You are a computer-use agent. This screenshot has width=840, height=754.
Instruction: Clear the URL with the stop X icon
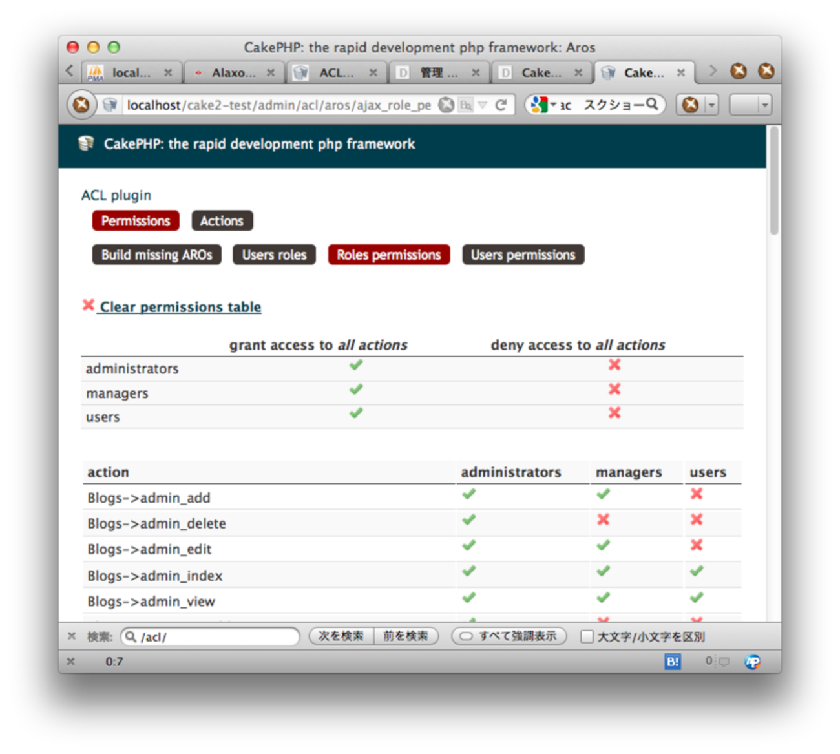click(x=446, y=105)
